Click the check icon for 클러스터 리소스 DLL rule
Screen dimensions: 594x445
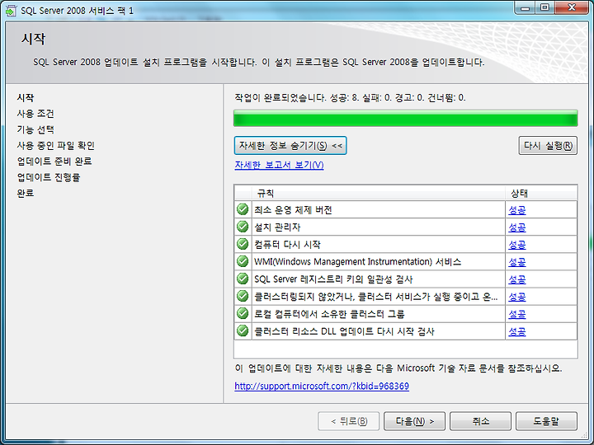[243, 331]
